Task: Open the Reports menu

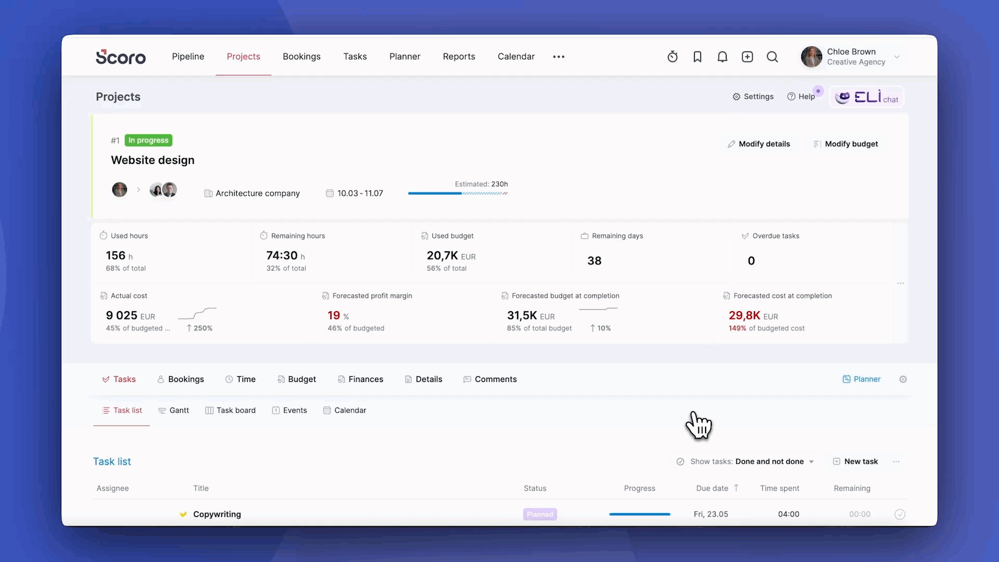Action: click(x=459, y=56)
